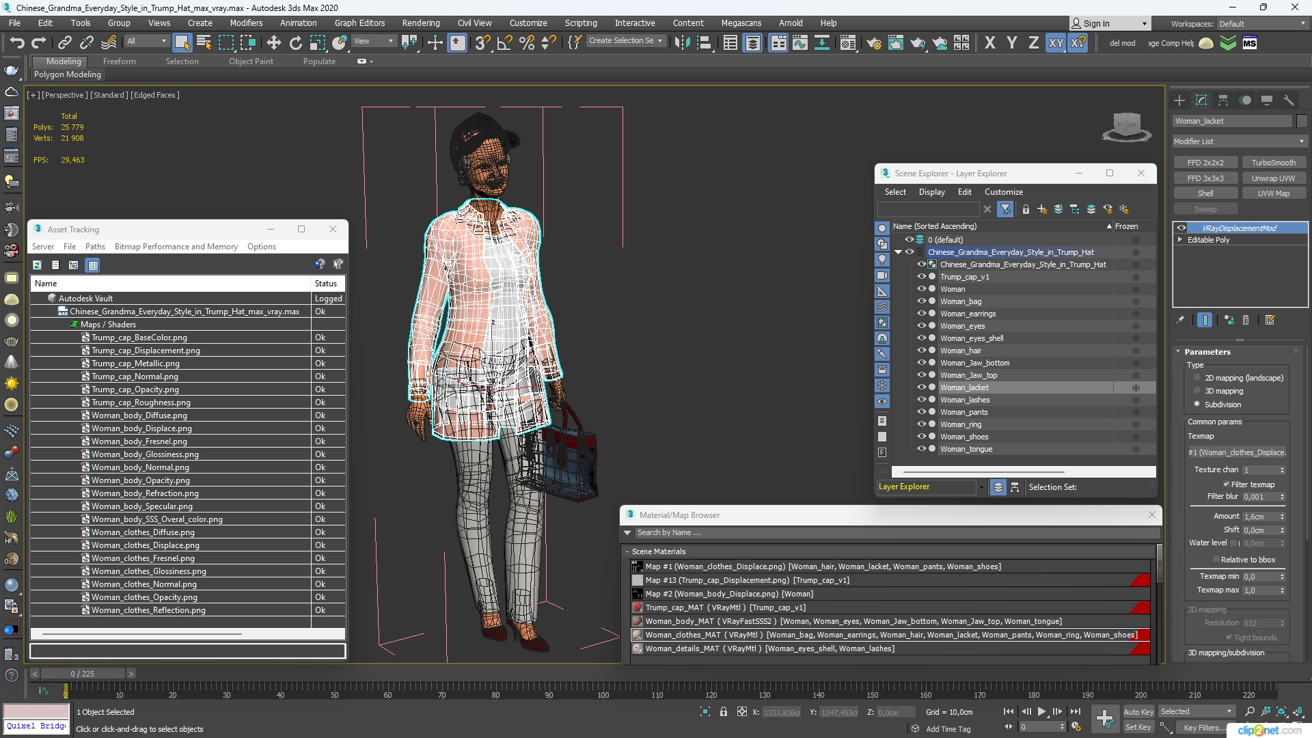Viewport: 1312px width, 738px height.
Task: Click the Amount spinner arrows
Action: coord(1282,517)
